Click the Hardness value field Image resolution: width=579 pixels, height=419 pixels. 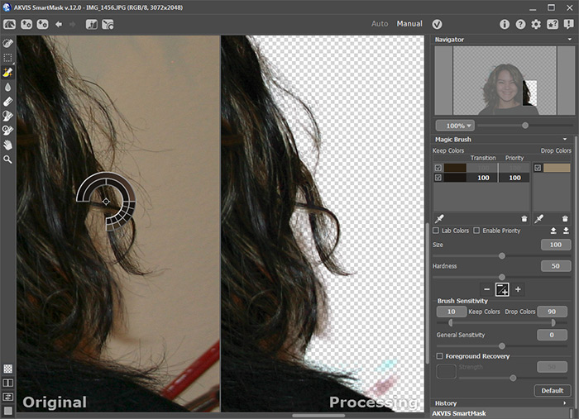[x=556, y=266]
